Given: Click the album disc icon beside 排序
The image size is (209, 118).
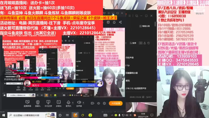Looking at the screenshot, I should 149,43.
